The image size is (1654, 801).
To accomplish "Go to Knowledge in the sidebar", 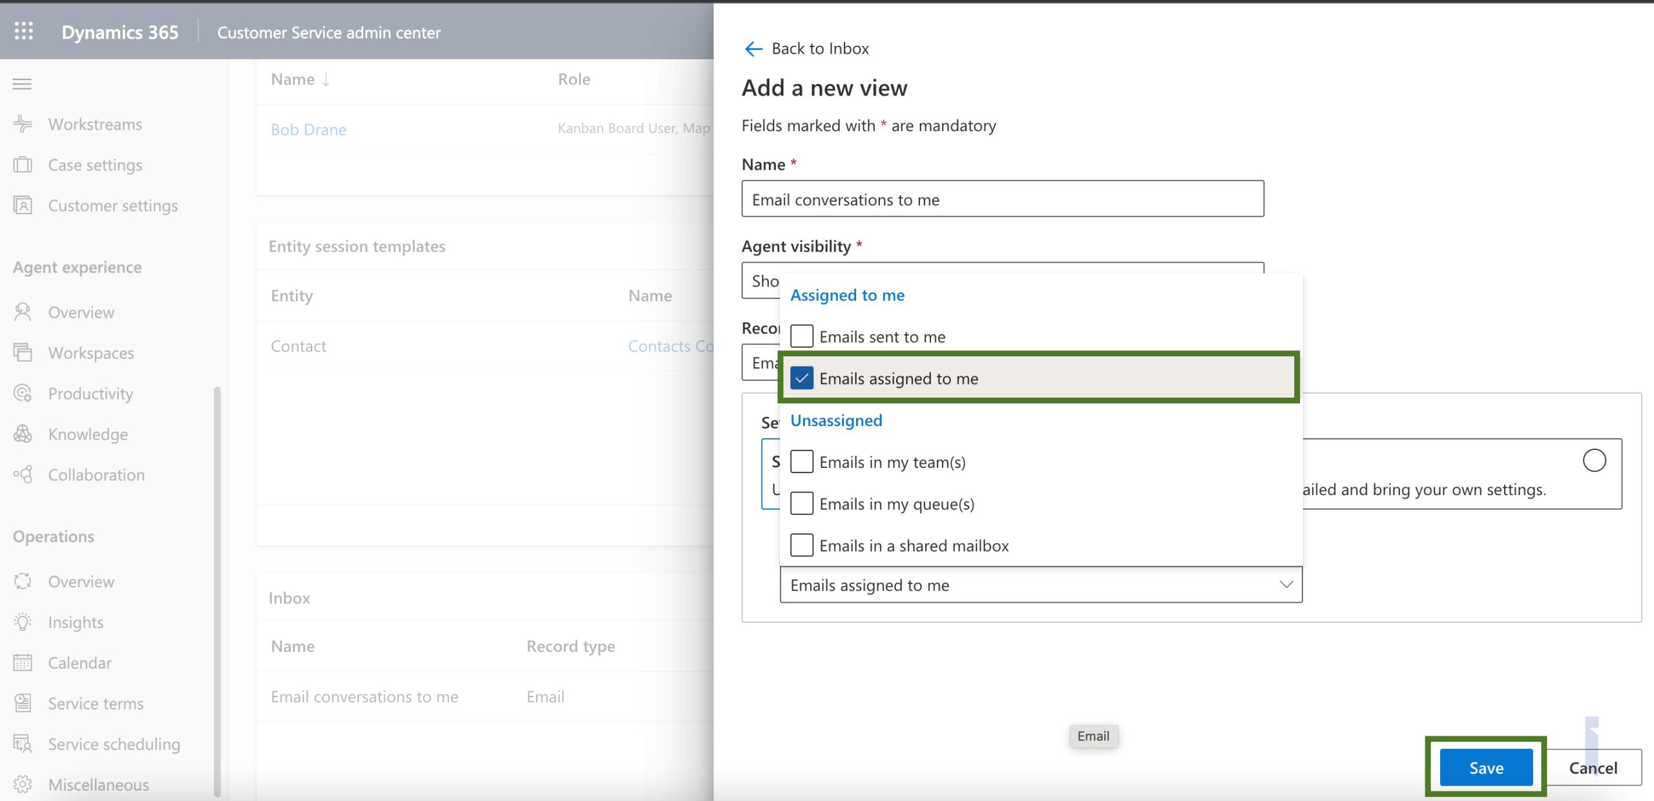I will (88, 434).
